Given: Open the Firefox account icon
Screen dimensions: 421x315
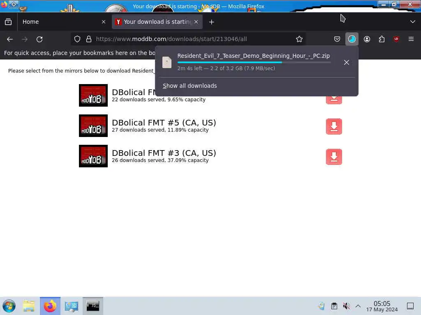Looking at the screenshot, I should tap(367, 39).
